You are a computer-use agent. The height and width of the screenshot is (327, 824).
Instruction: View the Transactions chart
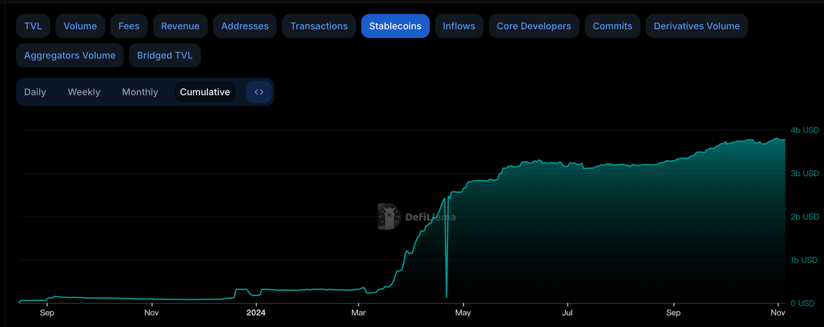319,26
